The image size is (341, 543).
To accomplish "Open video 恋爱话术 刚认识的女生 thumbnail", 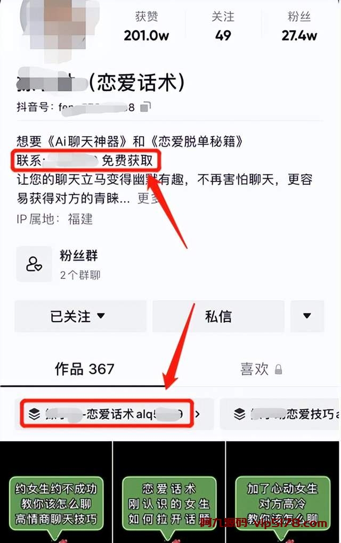I will point(169,492).
